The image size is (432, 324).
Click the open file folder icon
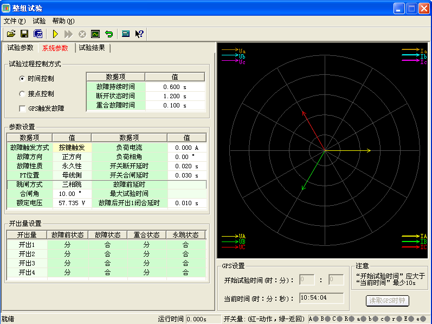(x=11, y=34)
